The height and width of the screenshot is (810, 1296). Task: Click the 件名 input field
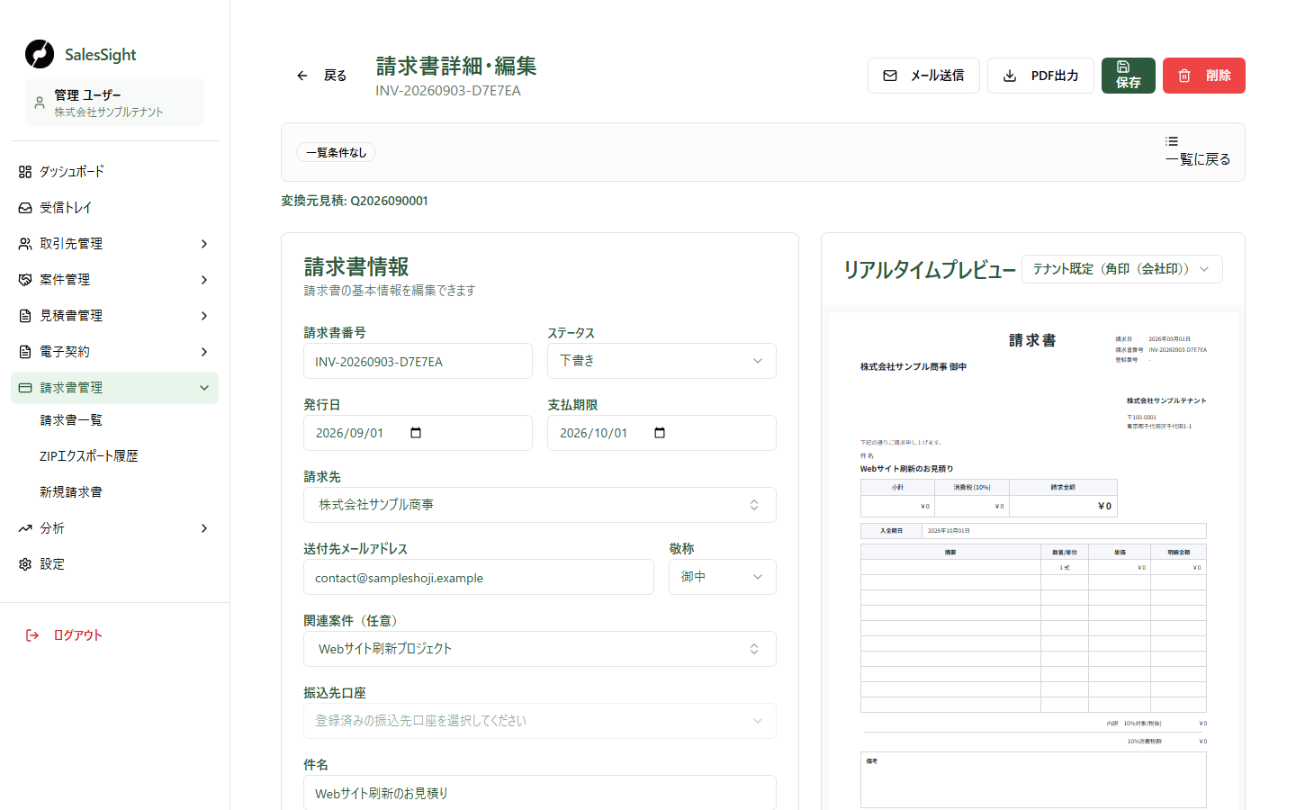pos(540,792)
